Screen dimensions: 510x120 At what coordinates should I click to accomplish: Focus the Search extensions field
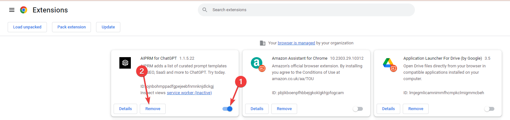(306, 10)
